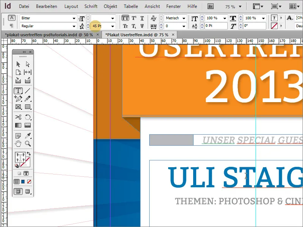Select the Eyedropper tool
303x227 pixels.
point(28,136)
